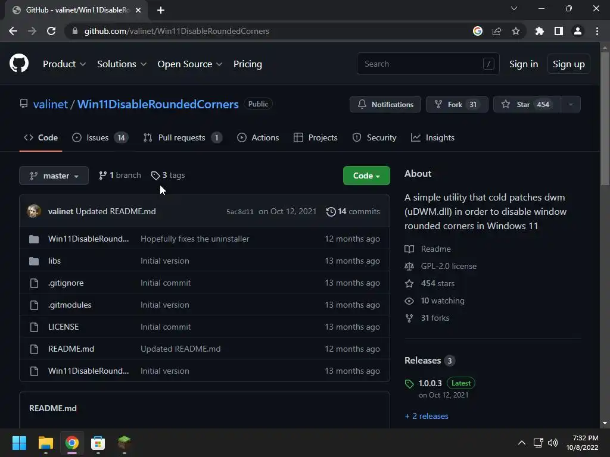
Task: Open the tab search chevron in the title bar
Action: click(x=514, y=8)
